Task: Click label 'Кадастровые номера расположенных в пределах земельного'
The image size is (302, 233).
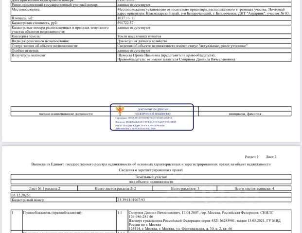Action: click(x=60, y=28)
